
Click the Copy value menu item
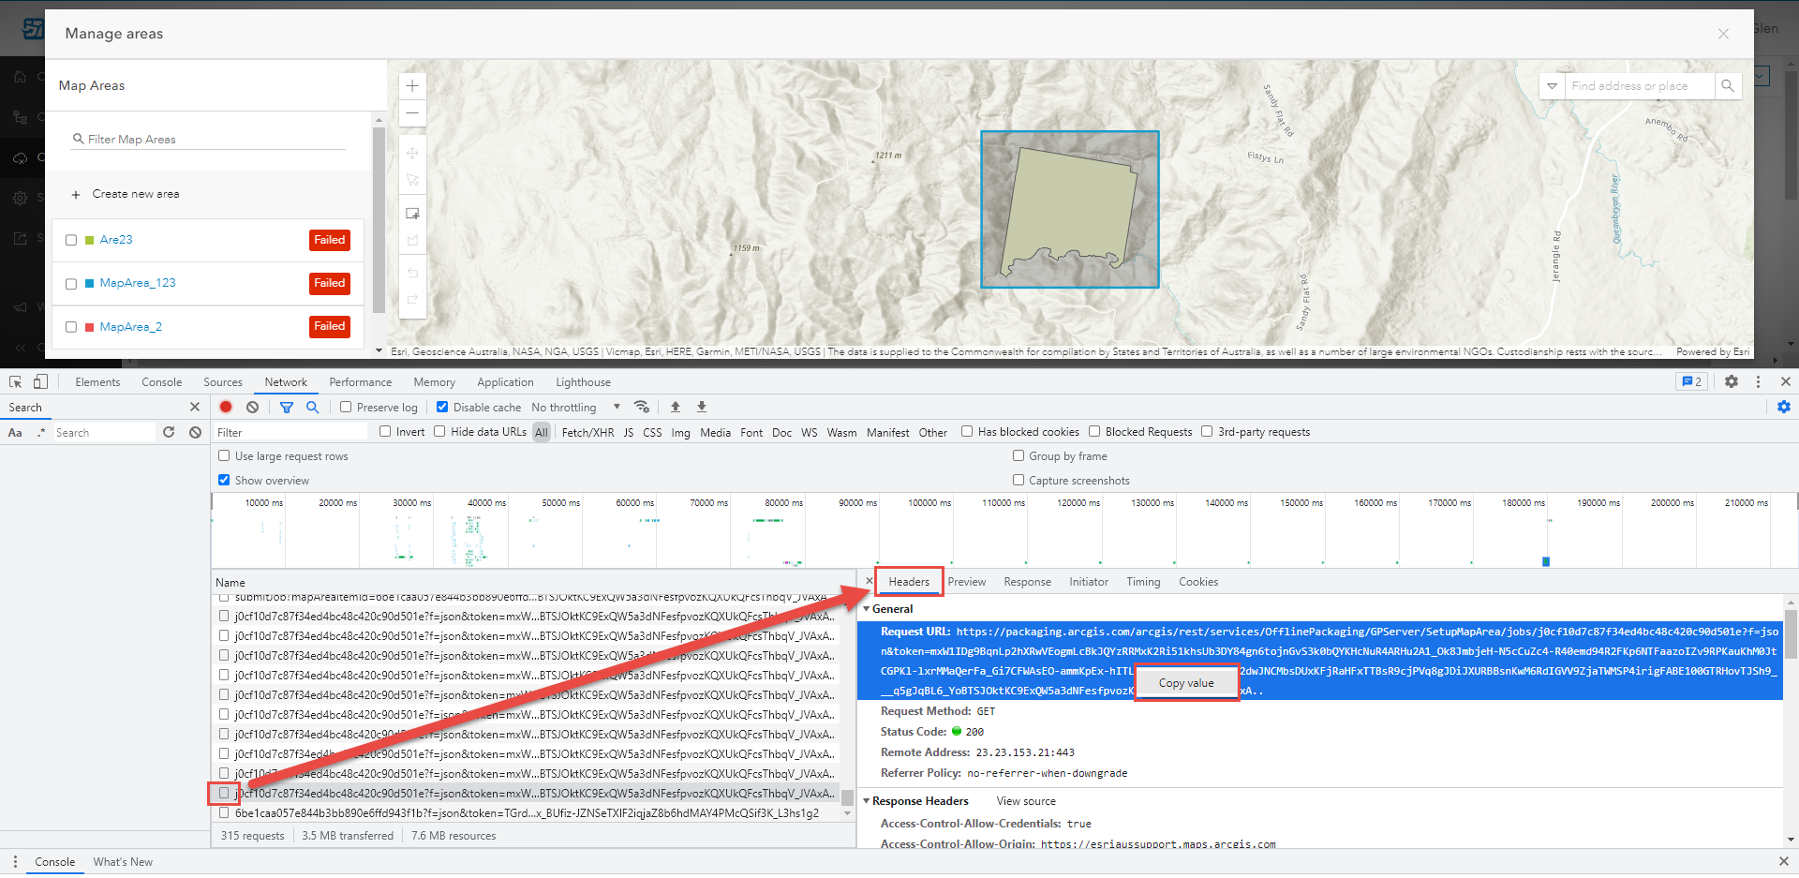click(x=1186, y=683)
